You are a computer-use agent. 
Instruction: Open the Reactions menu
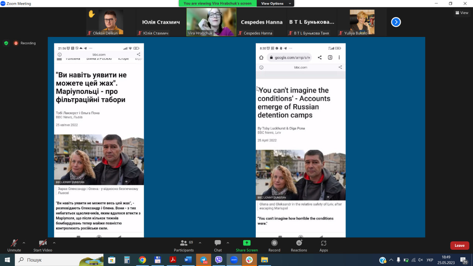pyautogui.click(x=299, y=245)
